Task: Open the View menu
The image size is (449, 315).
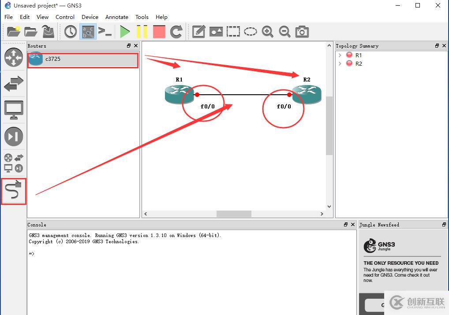Action: [x=42, y=17]
